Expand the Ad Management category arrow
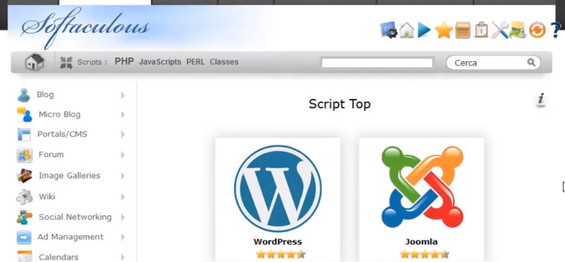 click(x=123, y=237)
